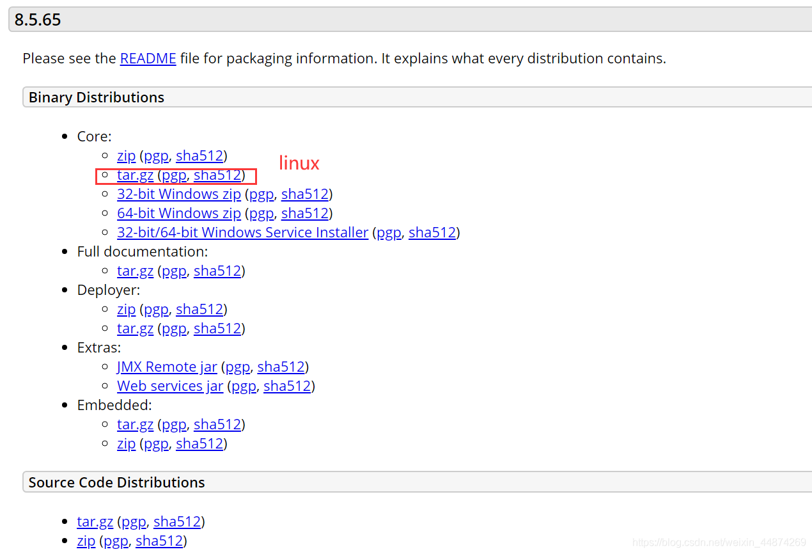Image resolution: width=812 pixels, height=554 pixels.
Task: Open pgp for JMX Remote jar
Action: coord(238,367)
